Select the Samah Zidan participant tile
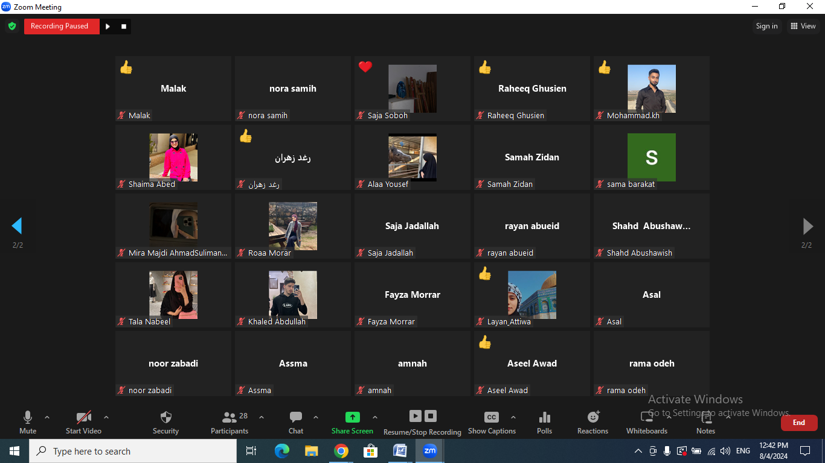Image resolution: width=825 pixels, height=463 pixels. (532, 157)
